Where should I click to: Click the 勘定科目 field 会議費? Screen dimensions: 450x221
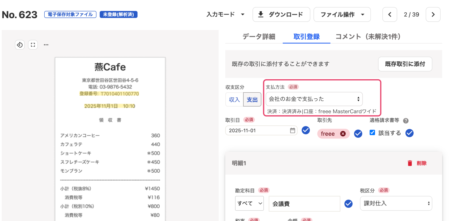click(x=304, y=204)
